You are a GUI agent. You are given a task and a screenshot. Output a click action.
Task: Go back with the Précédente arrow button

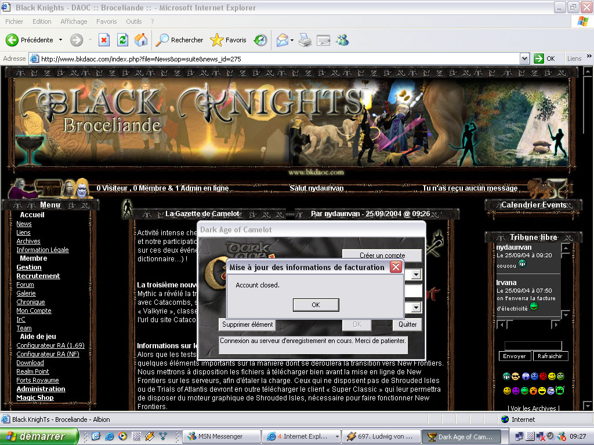(x=30, y=40)
